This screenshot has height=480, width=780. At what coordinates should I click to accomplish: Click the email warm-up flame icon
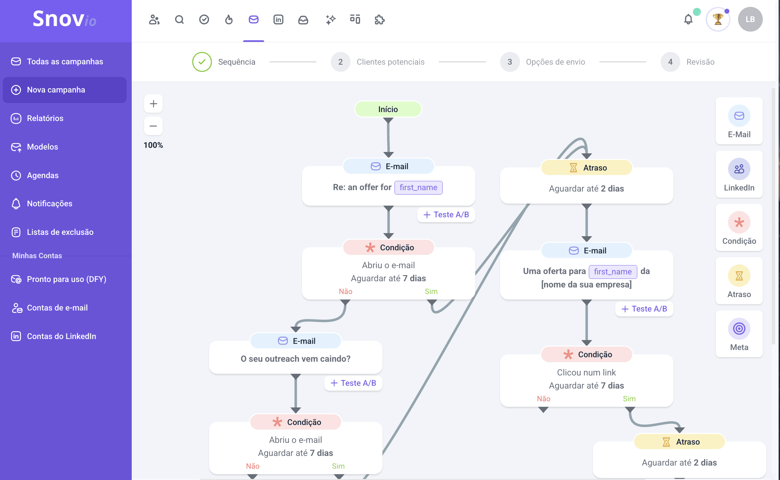[x=229, y=20]
